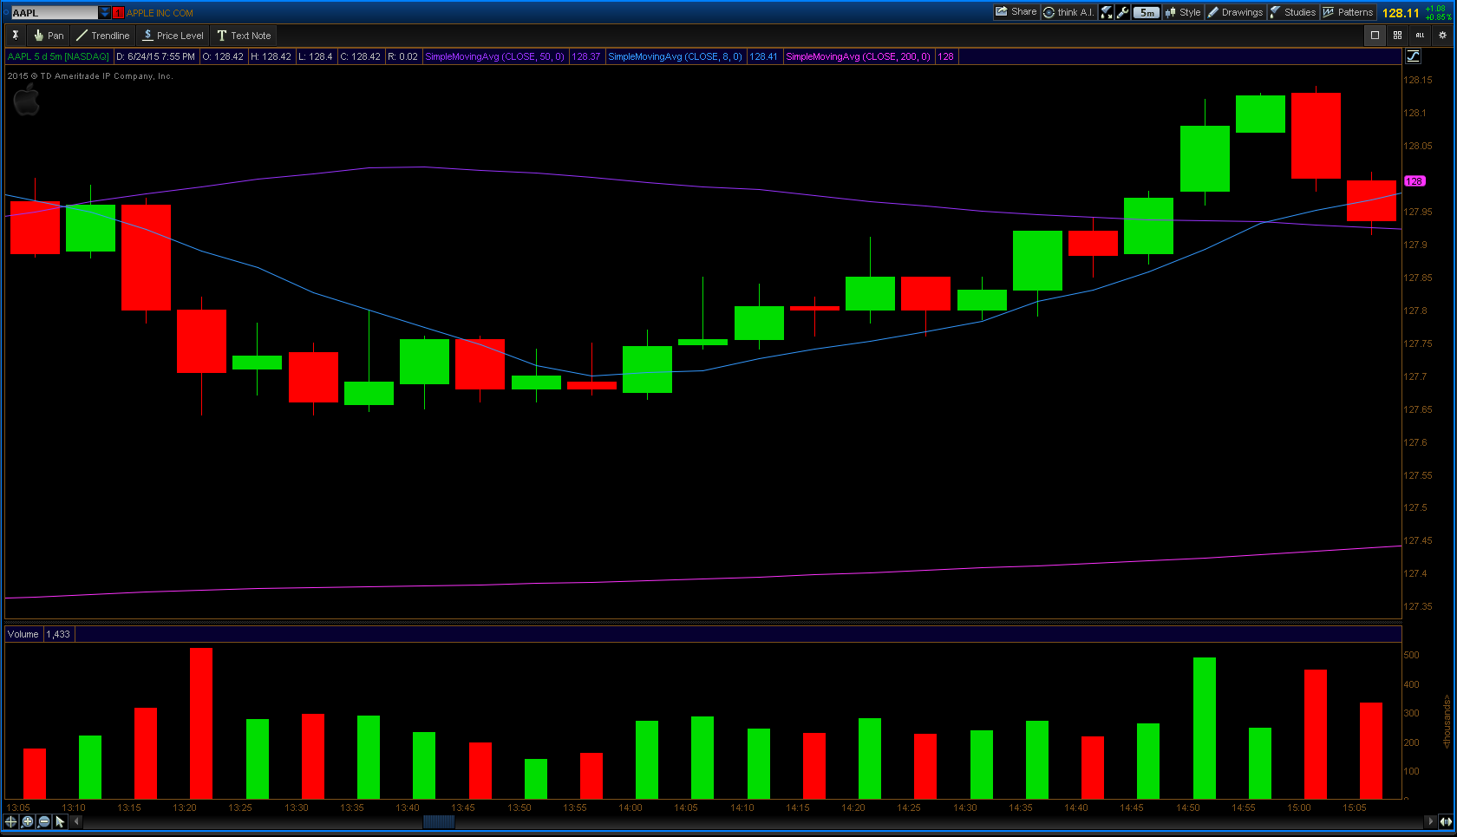
Task: Select the Price Level tool
Action: (173, 36)
